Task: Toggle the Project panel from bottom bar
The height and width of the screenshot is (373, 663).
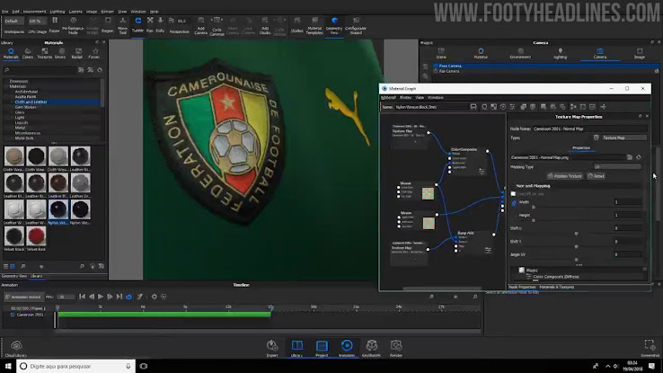Action: tap(322, 348)
